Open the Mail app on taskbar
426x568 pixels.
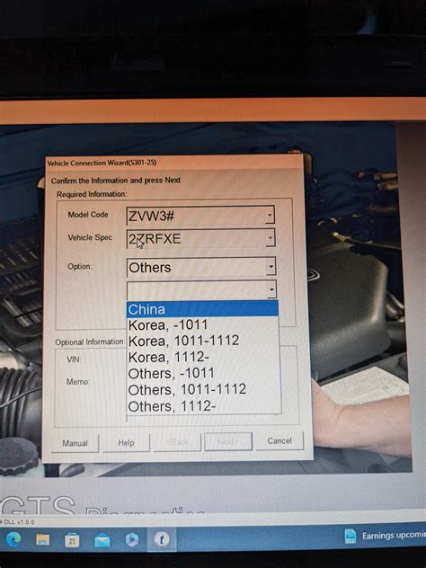102,541
